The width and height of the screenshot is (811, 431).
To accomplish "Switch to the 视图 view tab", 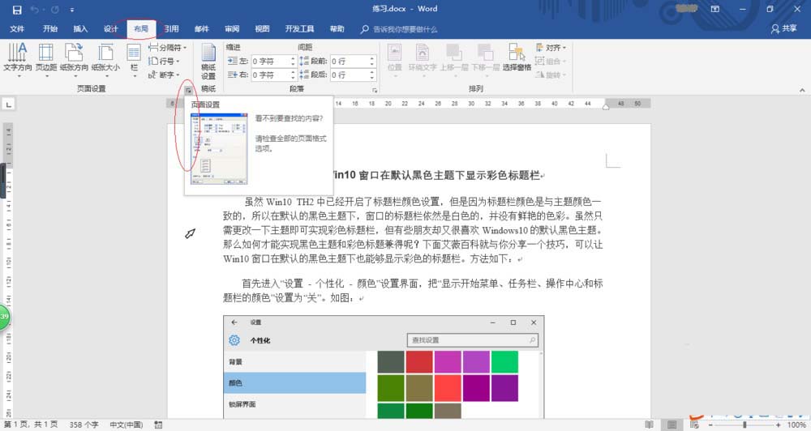I will click(x=262, y=29).
